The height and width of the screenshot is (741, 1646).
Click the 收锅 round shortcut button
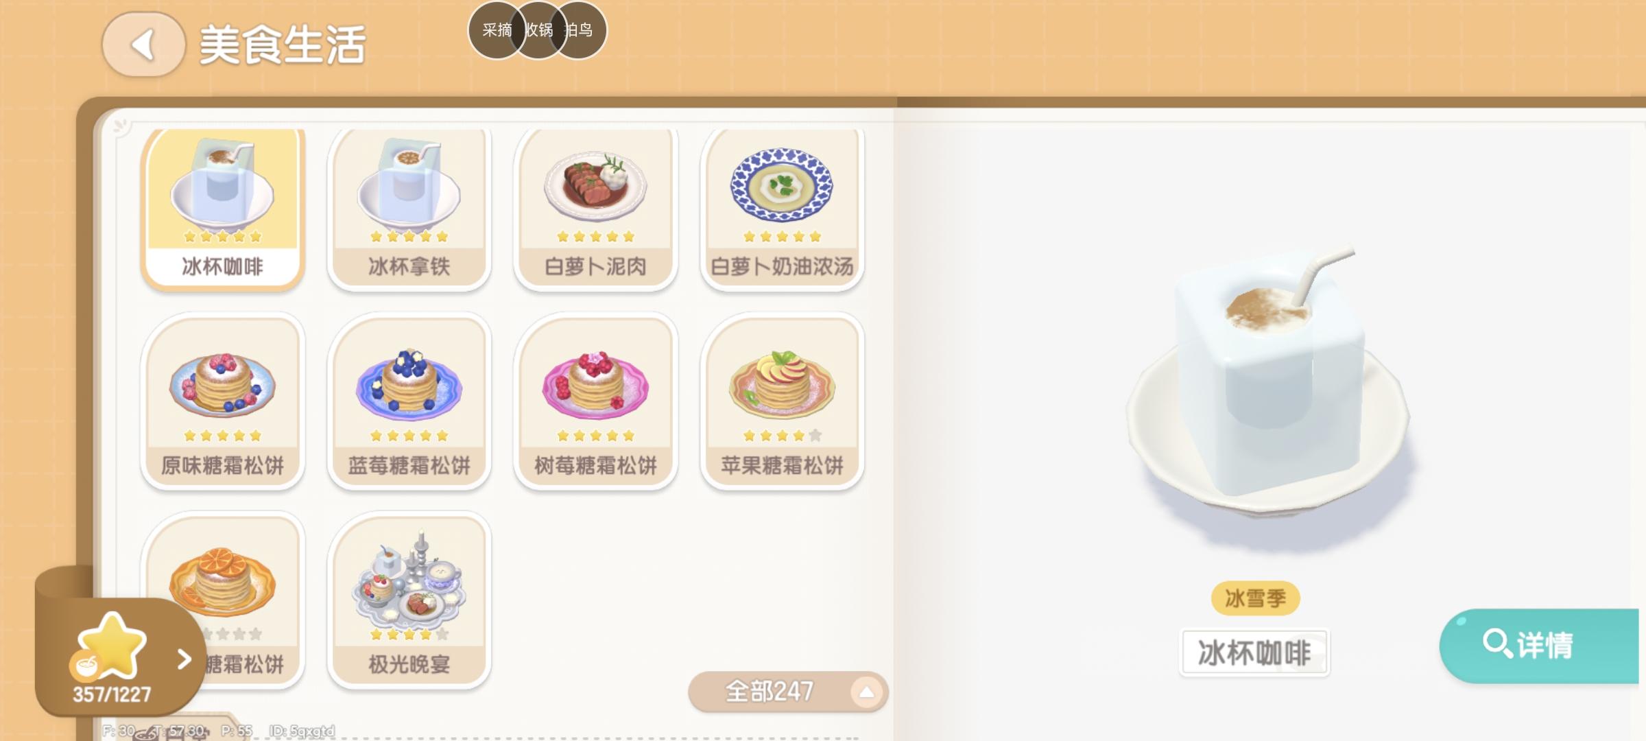539,30
